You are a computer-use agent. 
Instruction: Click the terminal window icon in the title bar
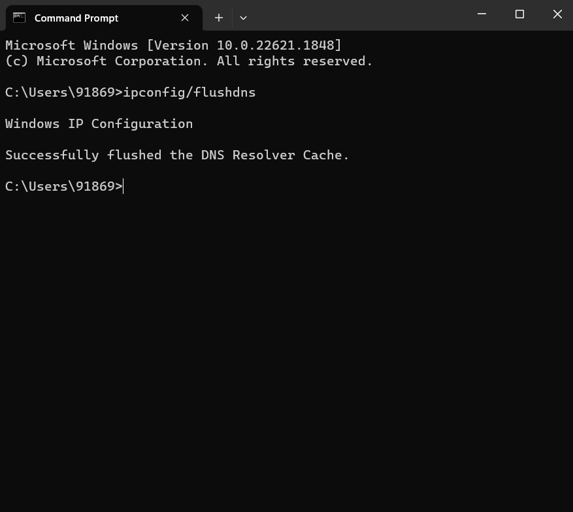[x=18, y=18]
